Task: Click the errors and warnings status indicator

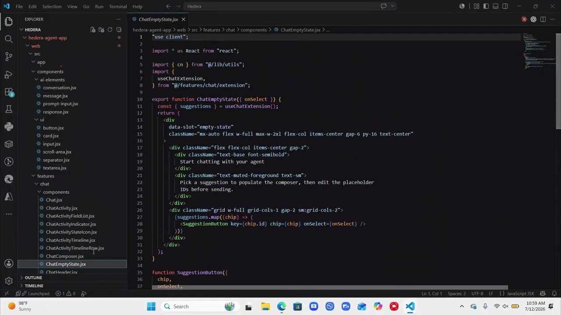Action: coord(65,294)
